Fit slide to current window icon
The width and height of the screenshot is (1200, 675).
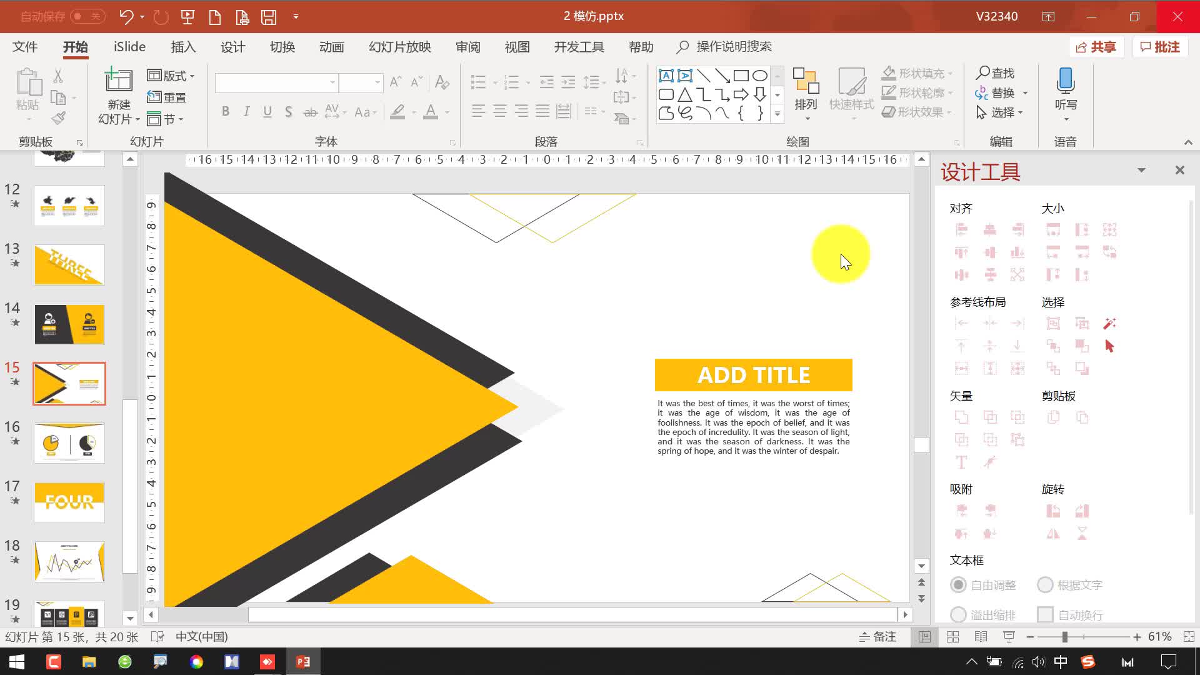pos(1189,637)
